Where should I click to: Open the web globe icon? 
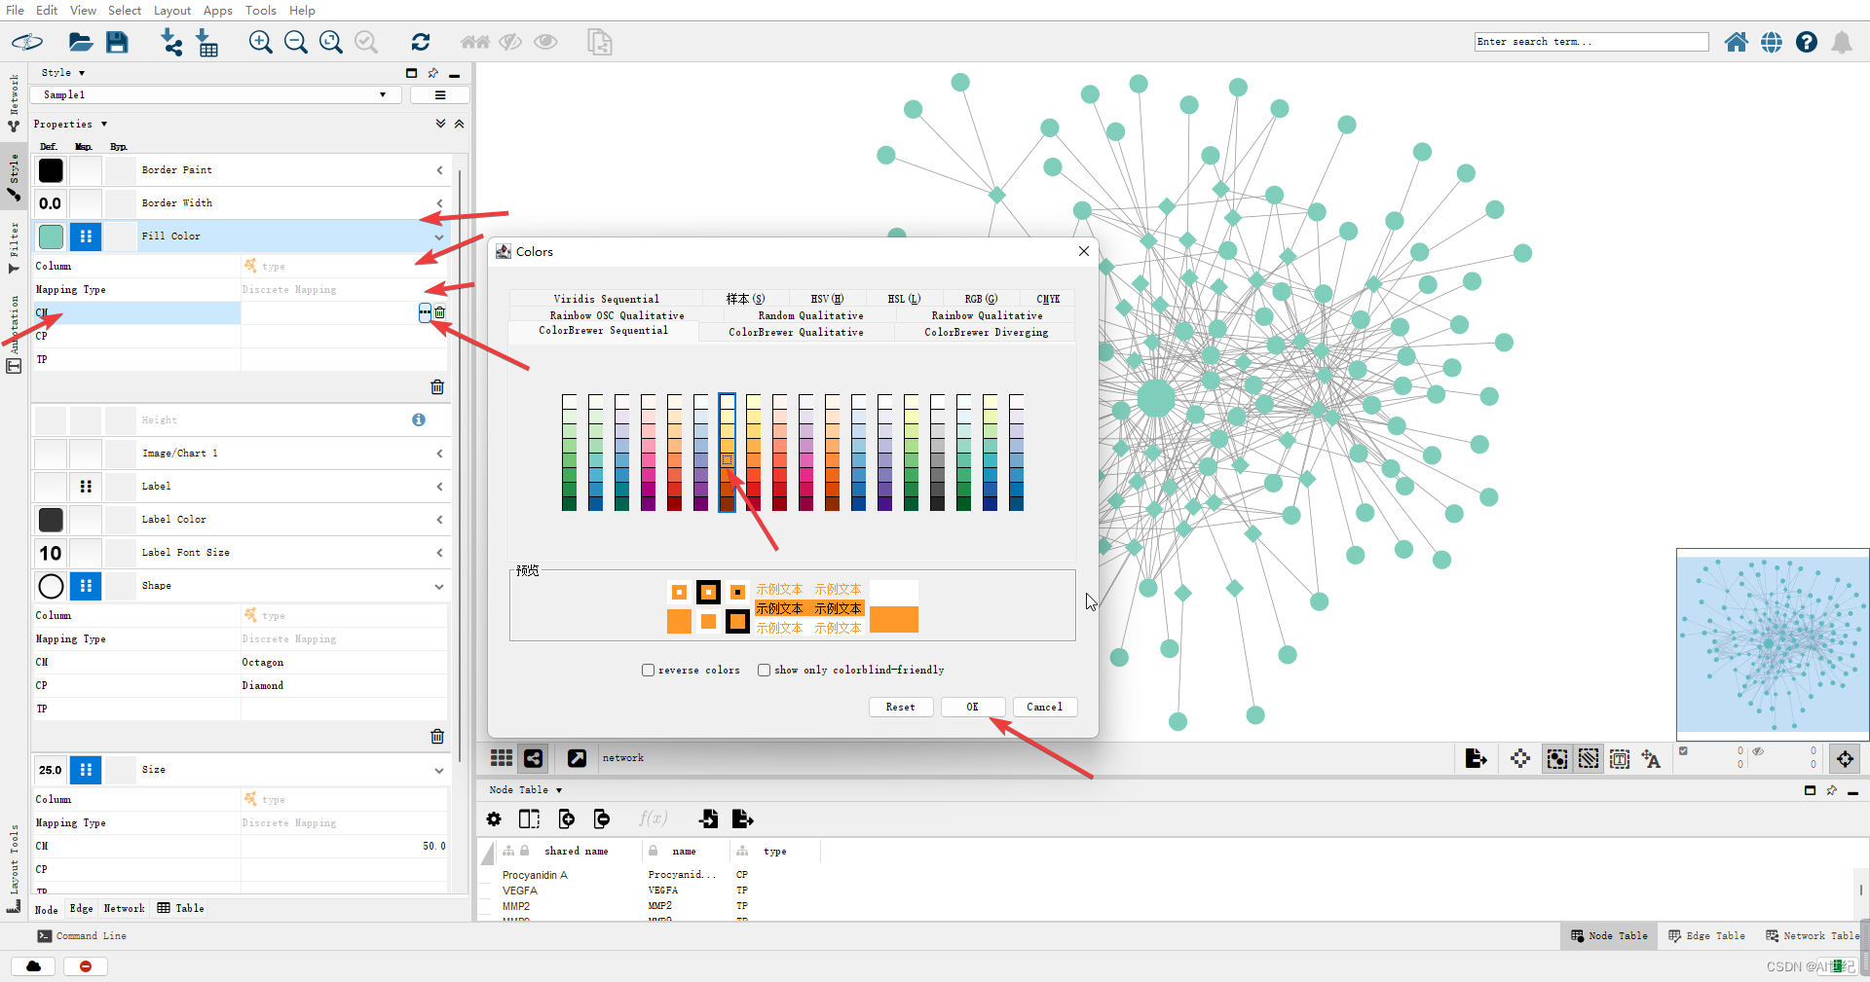[1772, 42]
